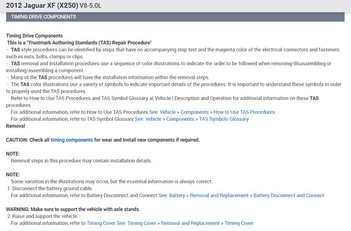Screen dimensions: 351x231
Task: Select the TIMING DRIVE COMPONENTS header bar
Action: click(175, 17)
